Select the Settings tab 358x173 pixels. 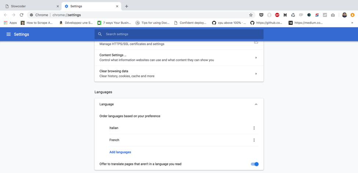click(x=90, y=6)
